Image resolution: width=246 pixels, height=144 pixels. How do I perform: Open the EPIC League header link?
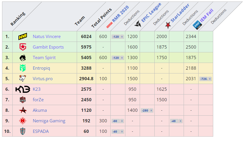(151, 13)
